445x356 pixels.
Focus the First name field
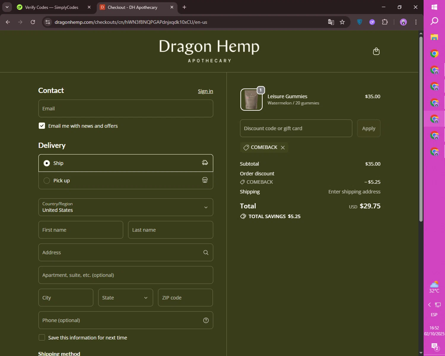pyautogui.click(x=81, y=230)
